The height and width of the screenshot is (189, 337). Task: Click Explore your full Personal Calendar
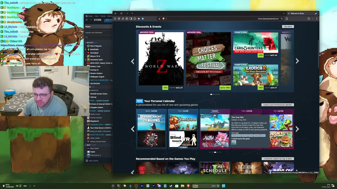coord(277,105)
